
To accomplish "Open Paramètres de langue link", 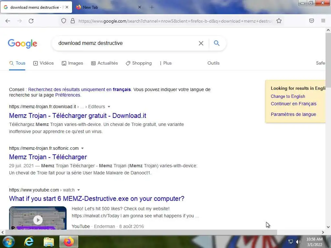I will [293, 114].
